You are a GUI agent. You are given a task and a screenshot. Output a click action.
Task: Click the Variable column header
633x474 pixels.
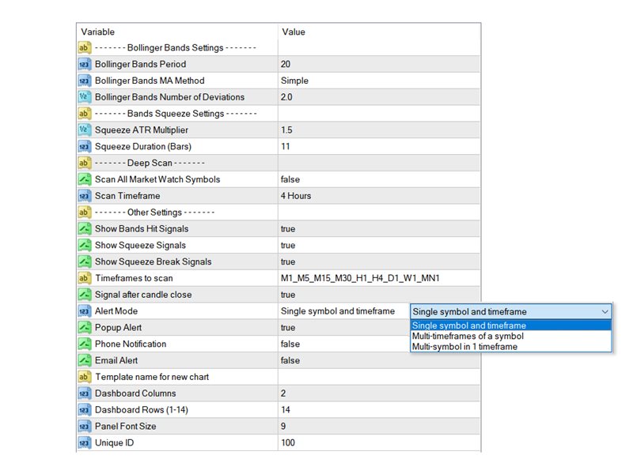click(98, 32)
